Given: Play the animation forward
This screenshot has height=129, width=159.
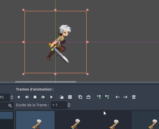Looking at the screenshot, I should point(51,97).
